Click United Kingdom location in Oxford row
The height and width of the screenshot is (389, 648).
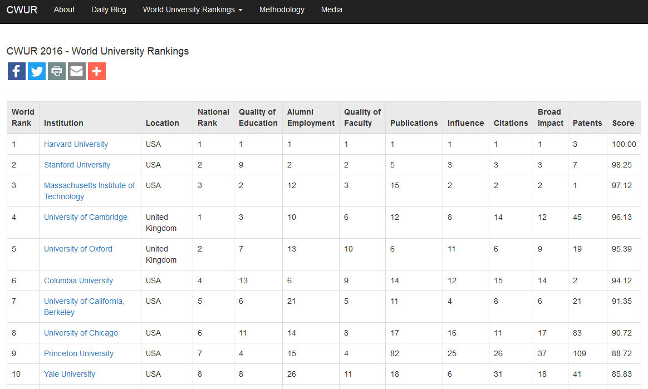[161, 254]
